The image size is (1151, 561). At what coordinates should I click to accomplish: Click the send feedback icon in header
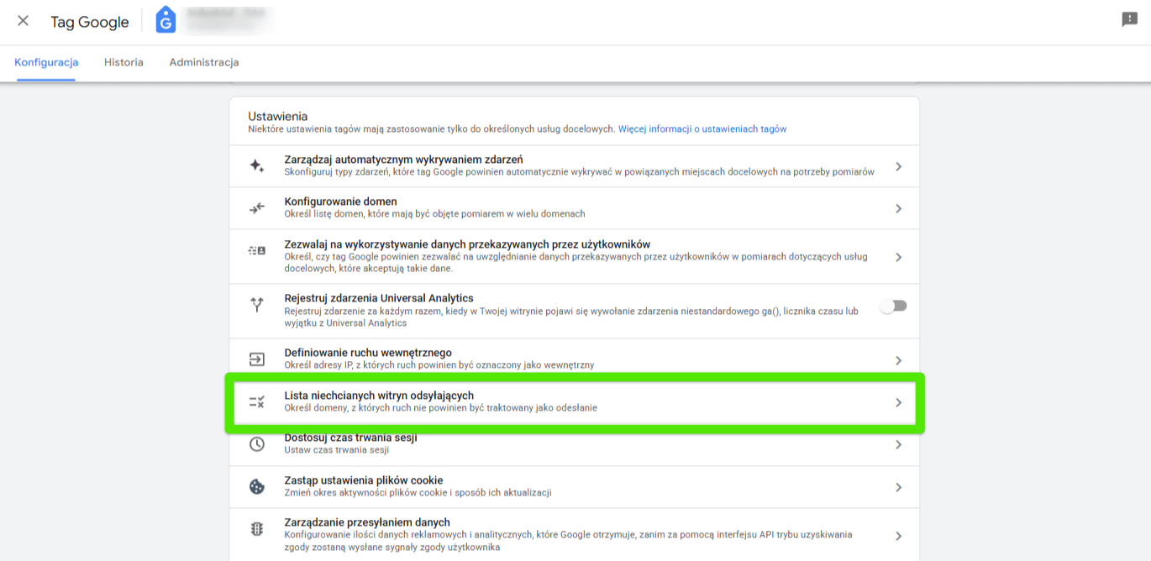[x=1129, y=19]
